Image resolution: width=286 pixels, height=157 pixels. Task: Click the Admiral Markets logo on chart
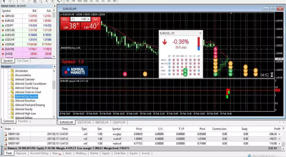tap(75, 71)
